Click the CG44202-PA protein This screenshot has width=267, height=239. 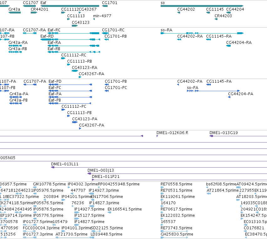pyautogui.click(x=178, y=85)
